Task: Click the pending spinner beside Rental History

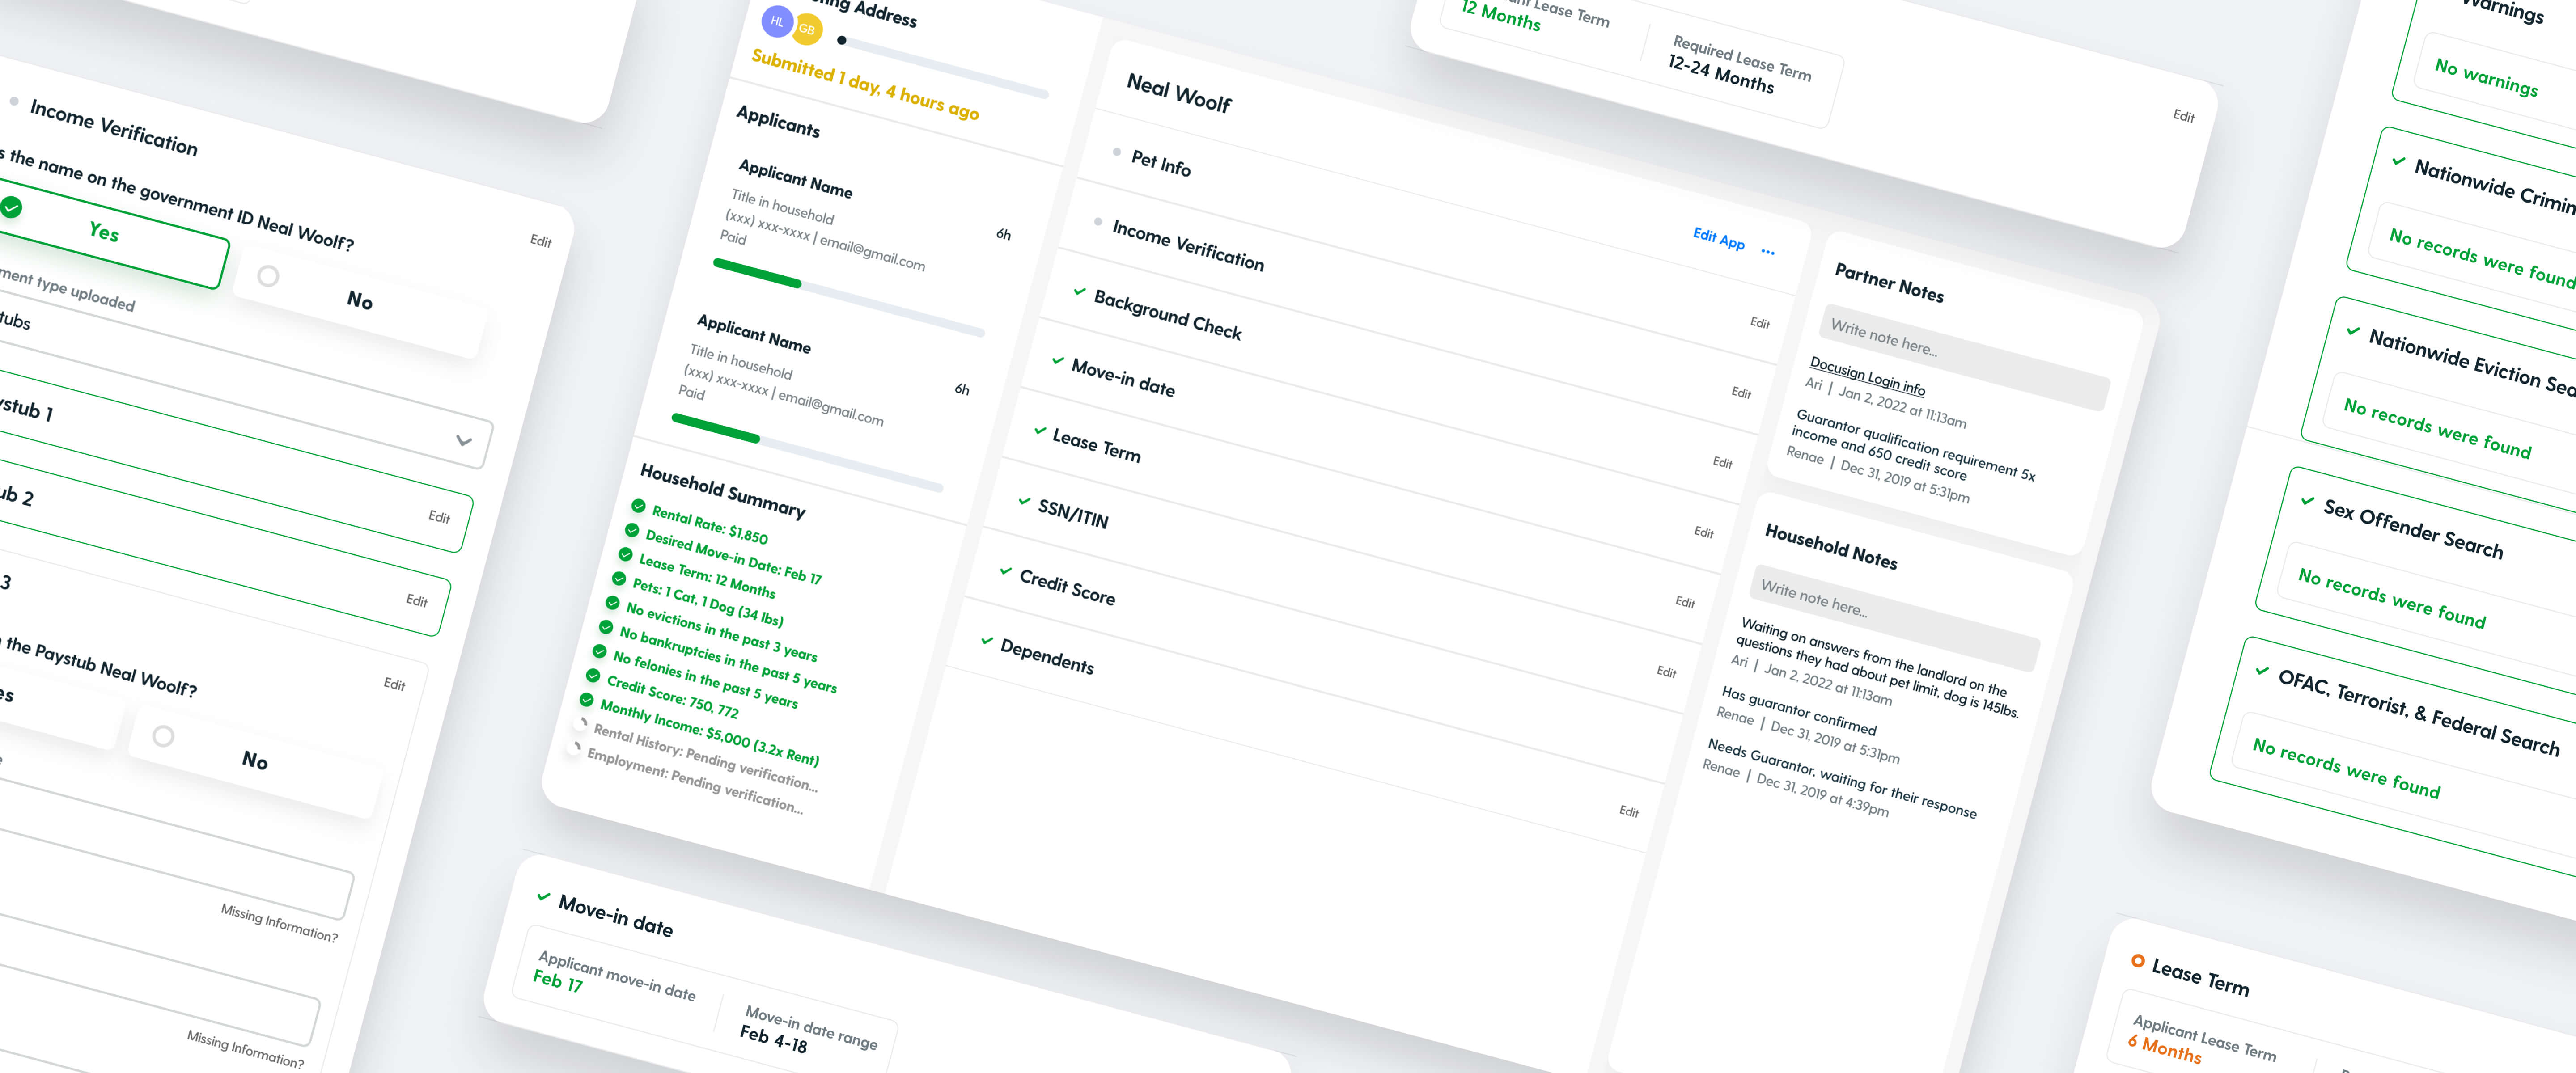Action: 582,723
